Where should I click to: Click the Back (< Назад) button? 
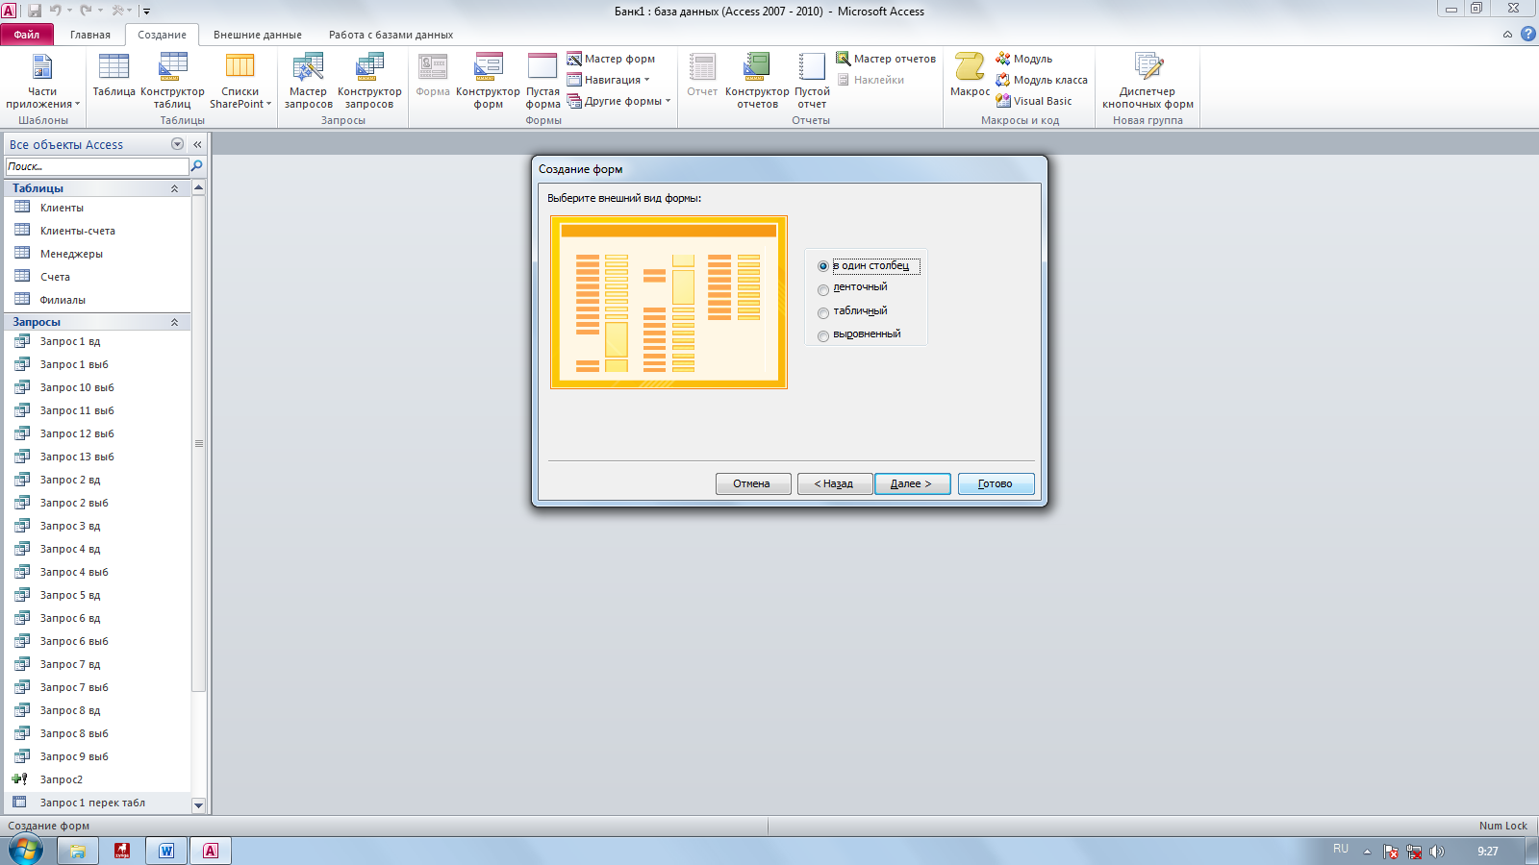pos(835,483)
